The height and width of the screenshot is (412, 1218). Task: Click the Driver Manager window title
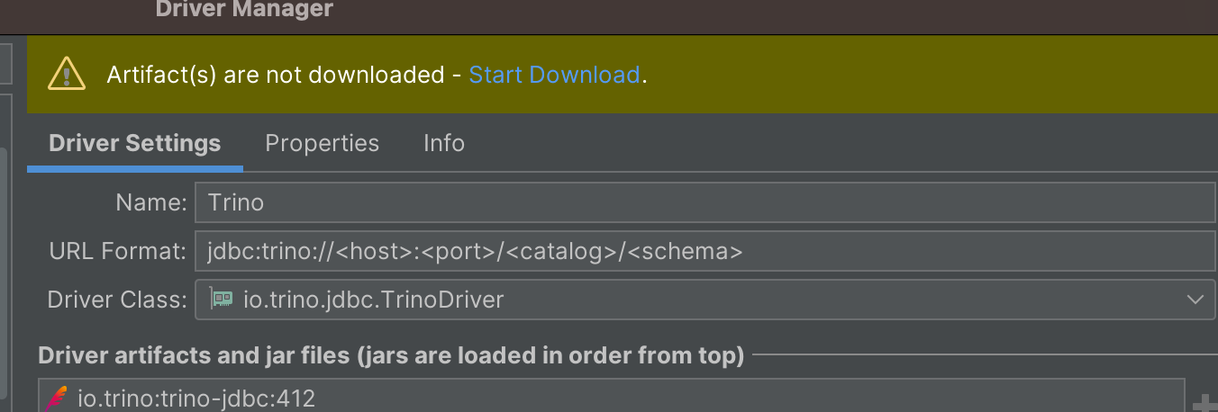[x=244, y=10]
